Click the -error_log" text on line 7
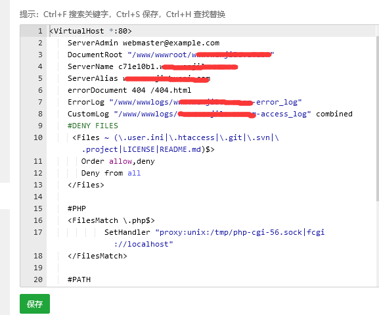The width and height of the screenshot is (379, 315). point(277,102)
